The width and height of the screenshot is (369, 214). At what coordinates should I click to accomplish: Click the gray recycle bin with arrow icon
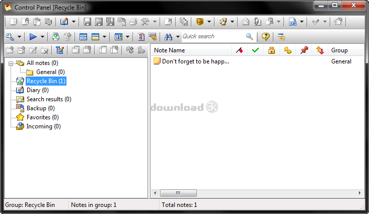coord(67,37)
